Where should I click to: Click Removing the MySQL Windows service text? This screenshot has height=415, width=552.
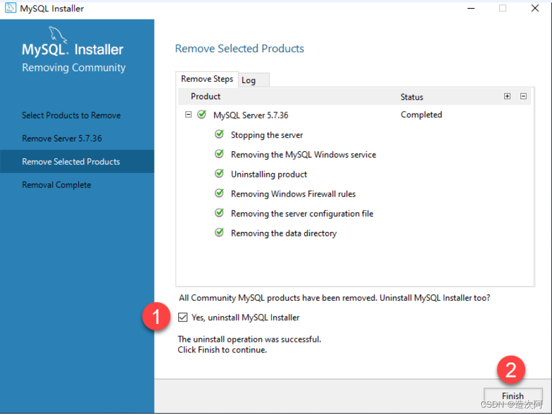click(304, 154)
